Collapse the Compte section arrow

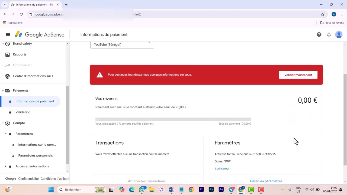tap(3, 123)
